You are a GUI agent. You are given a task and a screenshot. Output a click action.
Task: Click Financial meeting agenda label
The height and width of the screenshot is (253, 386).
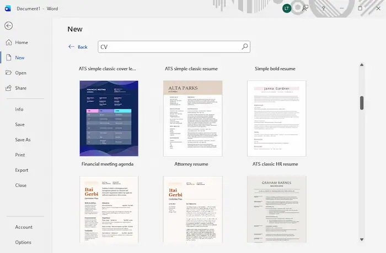(x=108, y=164)
